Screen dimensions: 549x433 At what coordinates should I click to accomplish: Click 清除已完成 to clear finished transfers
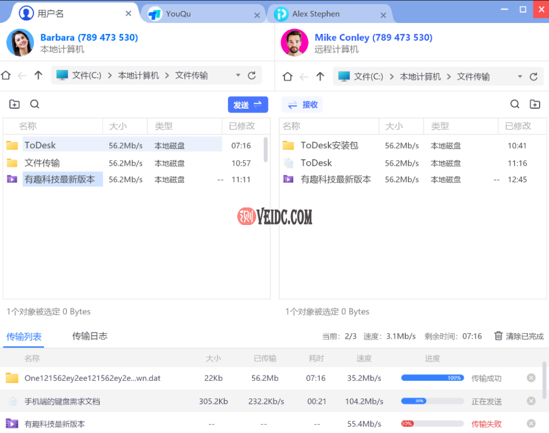(519, 336)
